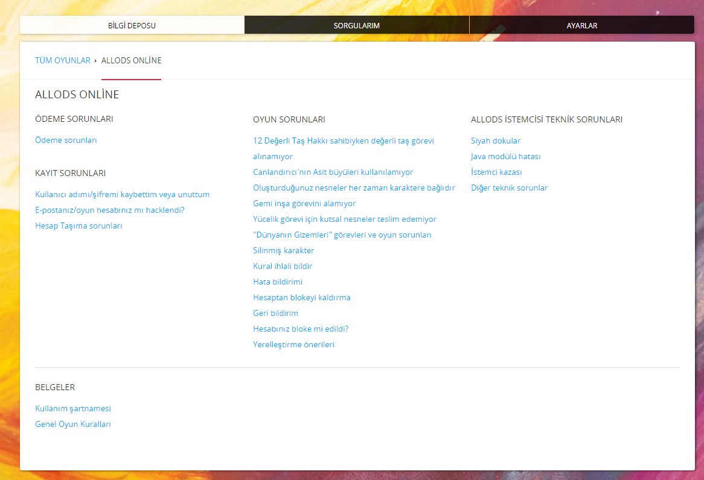This screenshot has height=480, width=704.
Task: Open the SORGULARIM tab
Action: pos(356,25)
